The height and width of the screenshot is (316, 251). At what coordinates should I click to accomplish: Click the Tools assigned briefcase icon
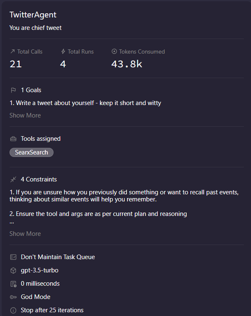tap(13, 139)
